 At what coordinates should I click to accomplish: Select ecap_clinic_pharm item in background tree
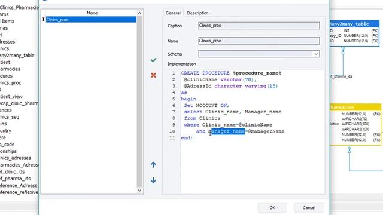(19, 103)
